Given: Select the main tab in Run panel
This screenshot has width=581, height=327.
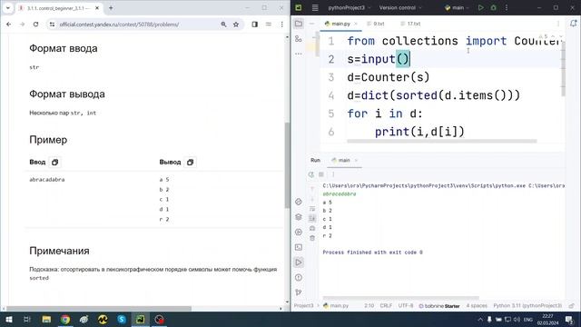Looking at the screenshot, I should [341, 160].
